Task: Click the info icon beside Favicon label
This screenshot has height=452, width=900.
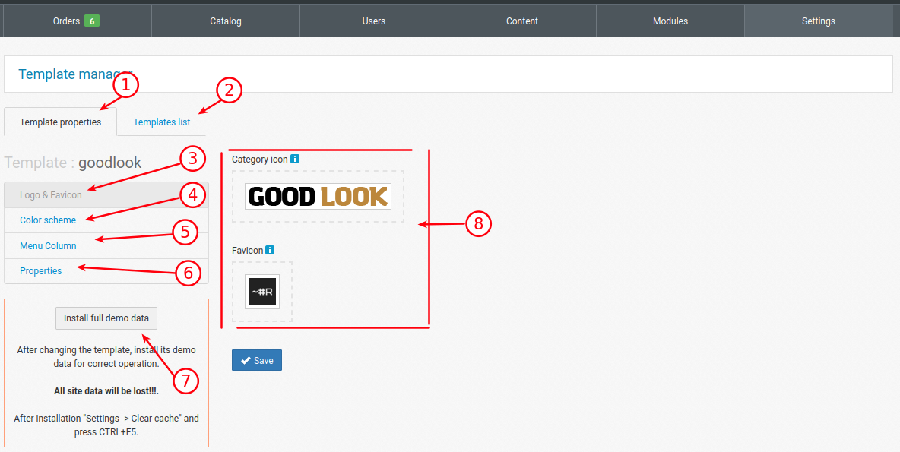Action: 270,250
